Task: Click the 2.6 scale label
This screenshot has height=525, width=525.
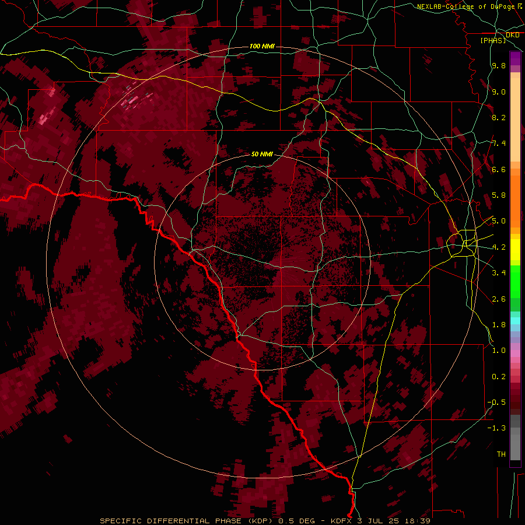Action: (499, 299)
